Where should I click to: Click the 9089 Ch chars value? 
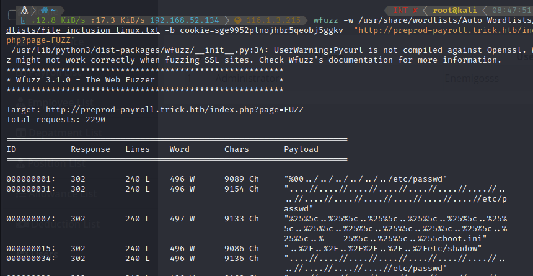[x=241, y=179]
